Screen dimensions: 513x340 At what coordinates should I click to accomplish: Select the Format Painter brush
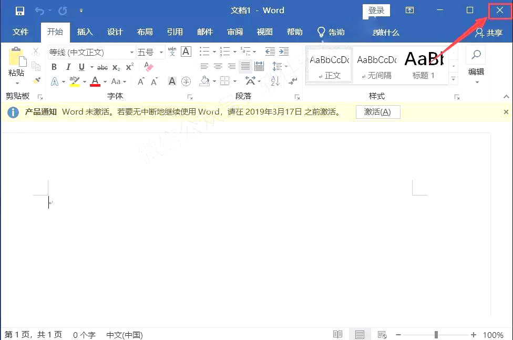(37, 80)
